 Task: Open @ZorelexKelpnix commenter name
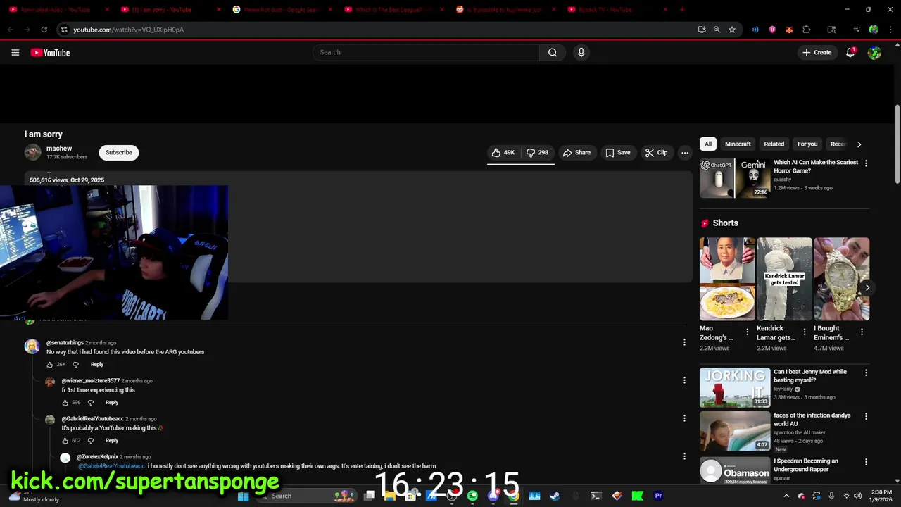click(x=97, y=457)
